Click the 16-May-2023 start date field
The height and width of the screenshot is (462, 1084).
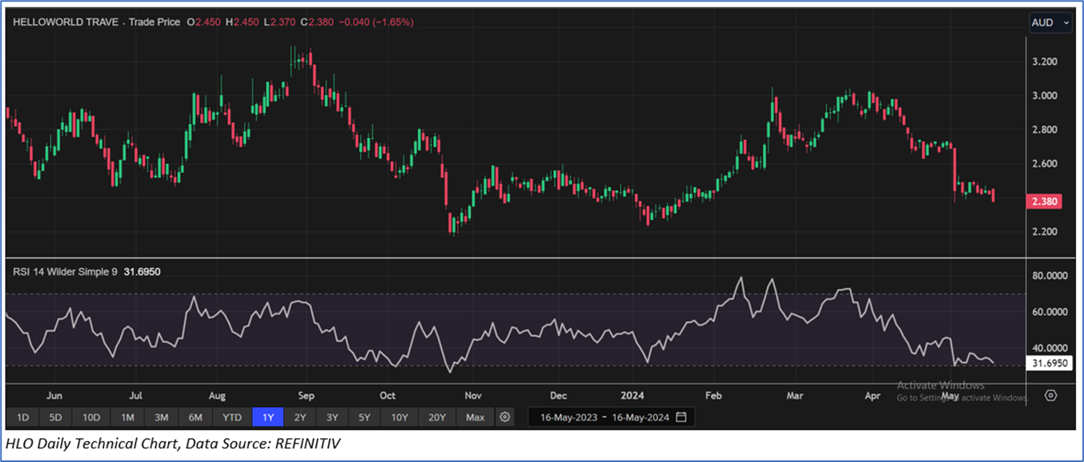[568, 417]
